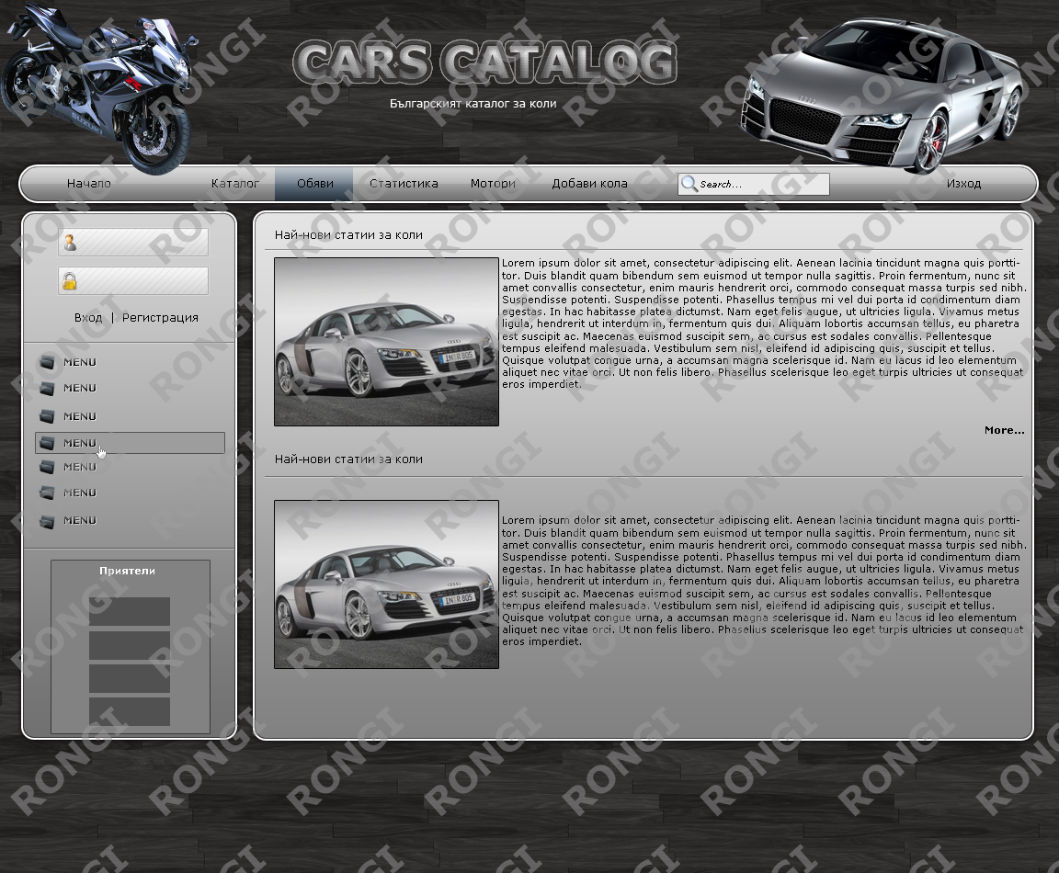Image resolution: width=1059 pixels, height=873 pixels.
Task: Open the second friend placeholder in Приятели
Action: (x=130, y=645)
